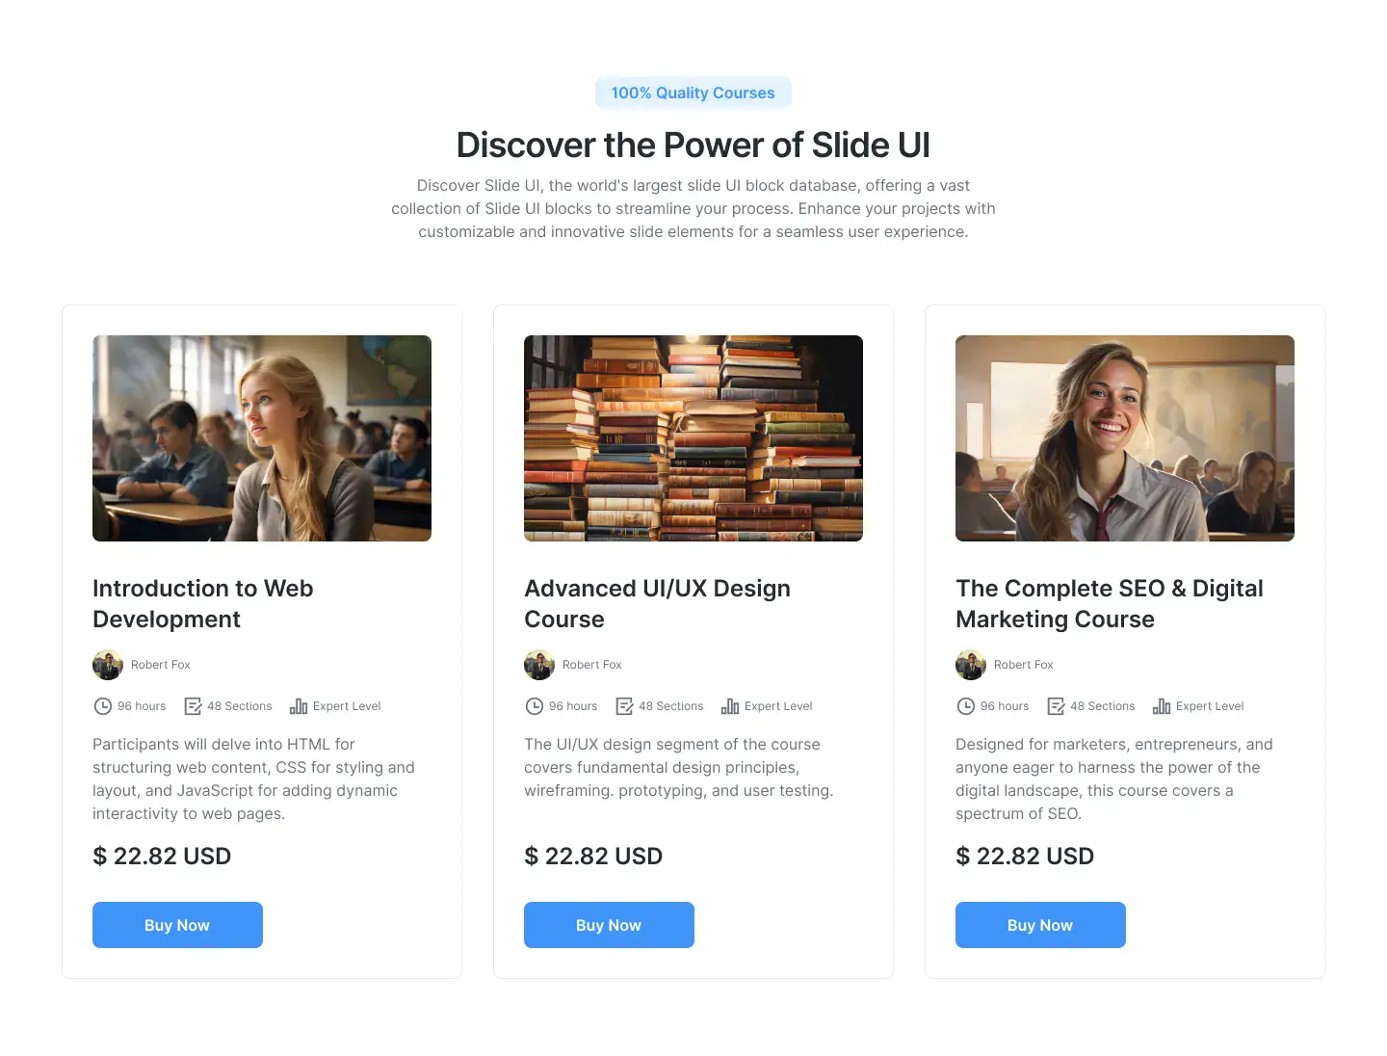Viewport: 1387px width, 1056px height.
Task: Click sections icon on SEO Marketing card
Action: click(x=1056, y=706)
